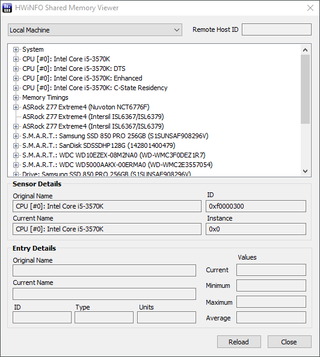Expand S.M.A.R.T. Samsung SSD 850 PRO node
Image resolution: width=320 pixels, height=357 pixels.
(16, 136)
